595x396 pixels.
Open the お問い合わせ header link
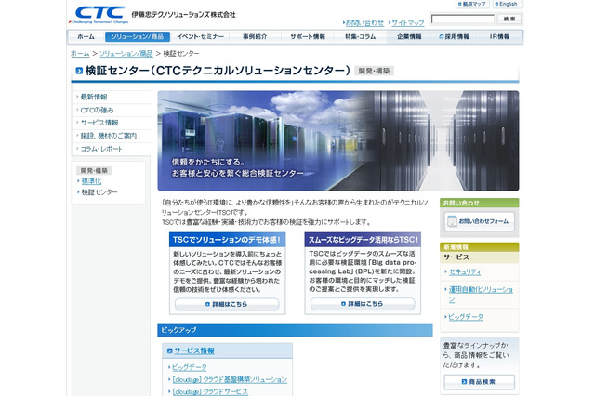(364, 22)
